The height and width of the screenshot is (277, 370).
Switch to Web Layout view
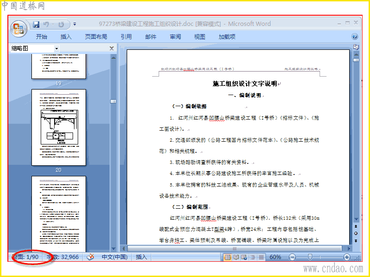244,257
